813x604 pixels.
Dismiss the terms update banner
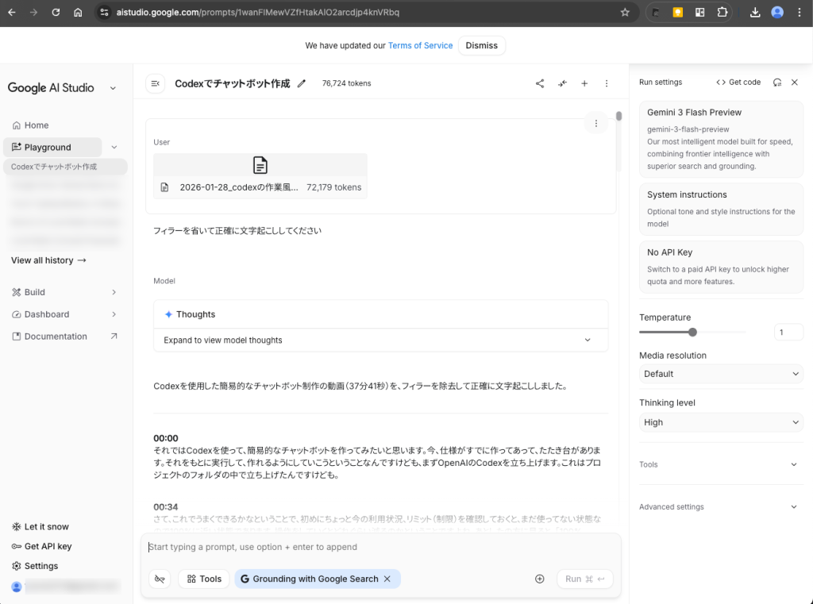pyautogui.click(x=481, y=45)
